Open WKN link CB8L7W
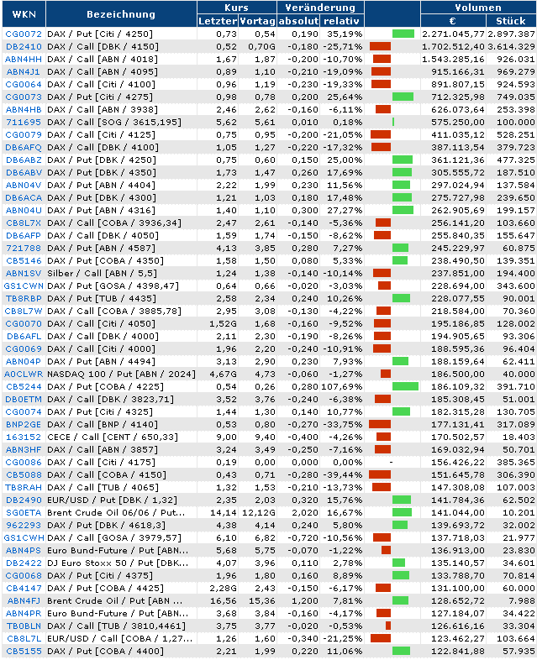Image resolution: width=537 pixels, height=660 pixels. click(24, 312)
